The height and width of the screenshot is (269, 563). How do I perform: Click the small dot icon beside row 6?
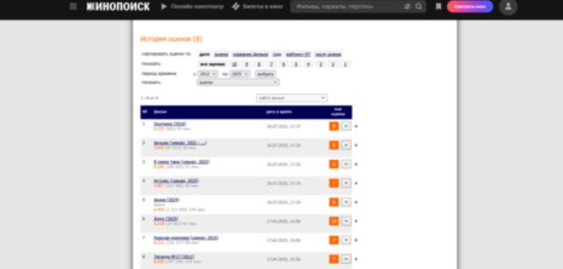click(356, 221)
